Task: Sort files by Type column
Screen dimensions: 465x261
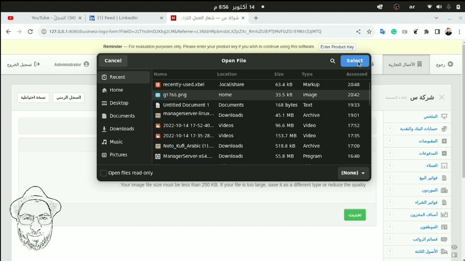Action: (307, 74)
